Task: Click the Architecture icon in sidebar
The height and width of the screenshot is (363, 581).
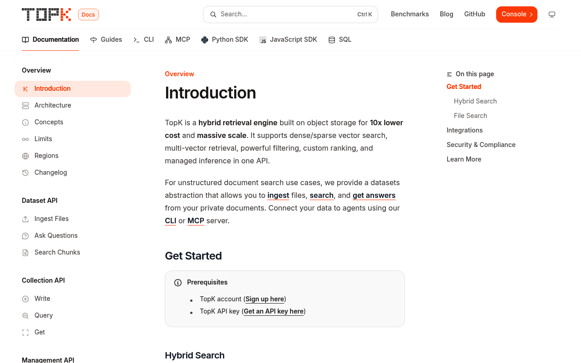Action: (x=25, y=105)
